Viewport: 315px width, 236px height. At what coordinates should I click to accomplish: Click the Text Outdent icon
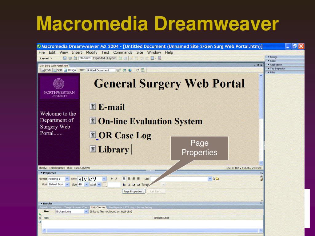click(134, 185)
